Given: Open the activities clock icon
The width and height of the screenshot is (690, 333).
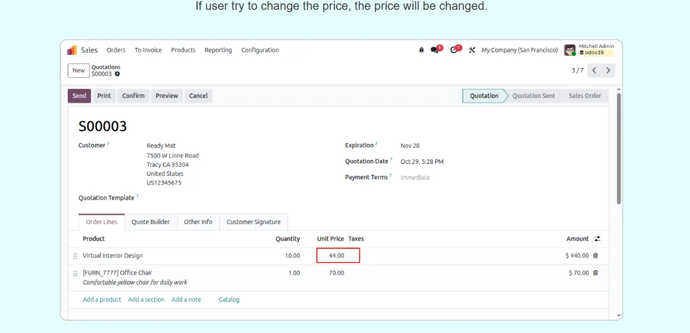Looking at the screenshot, I should point(454,50).
